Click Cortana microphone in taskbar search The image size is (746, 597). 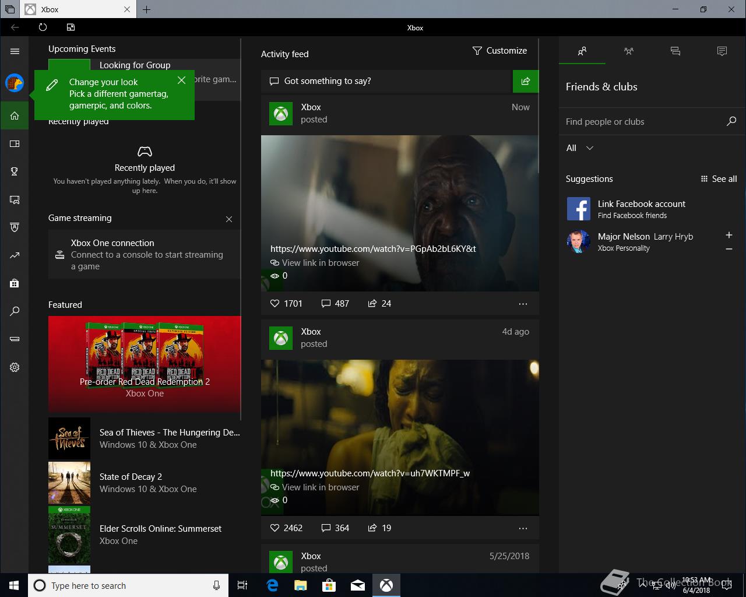[x=216, y=585]
